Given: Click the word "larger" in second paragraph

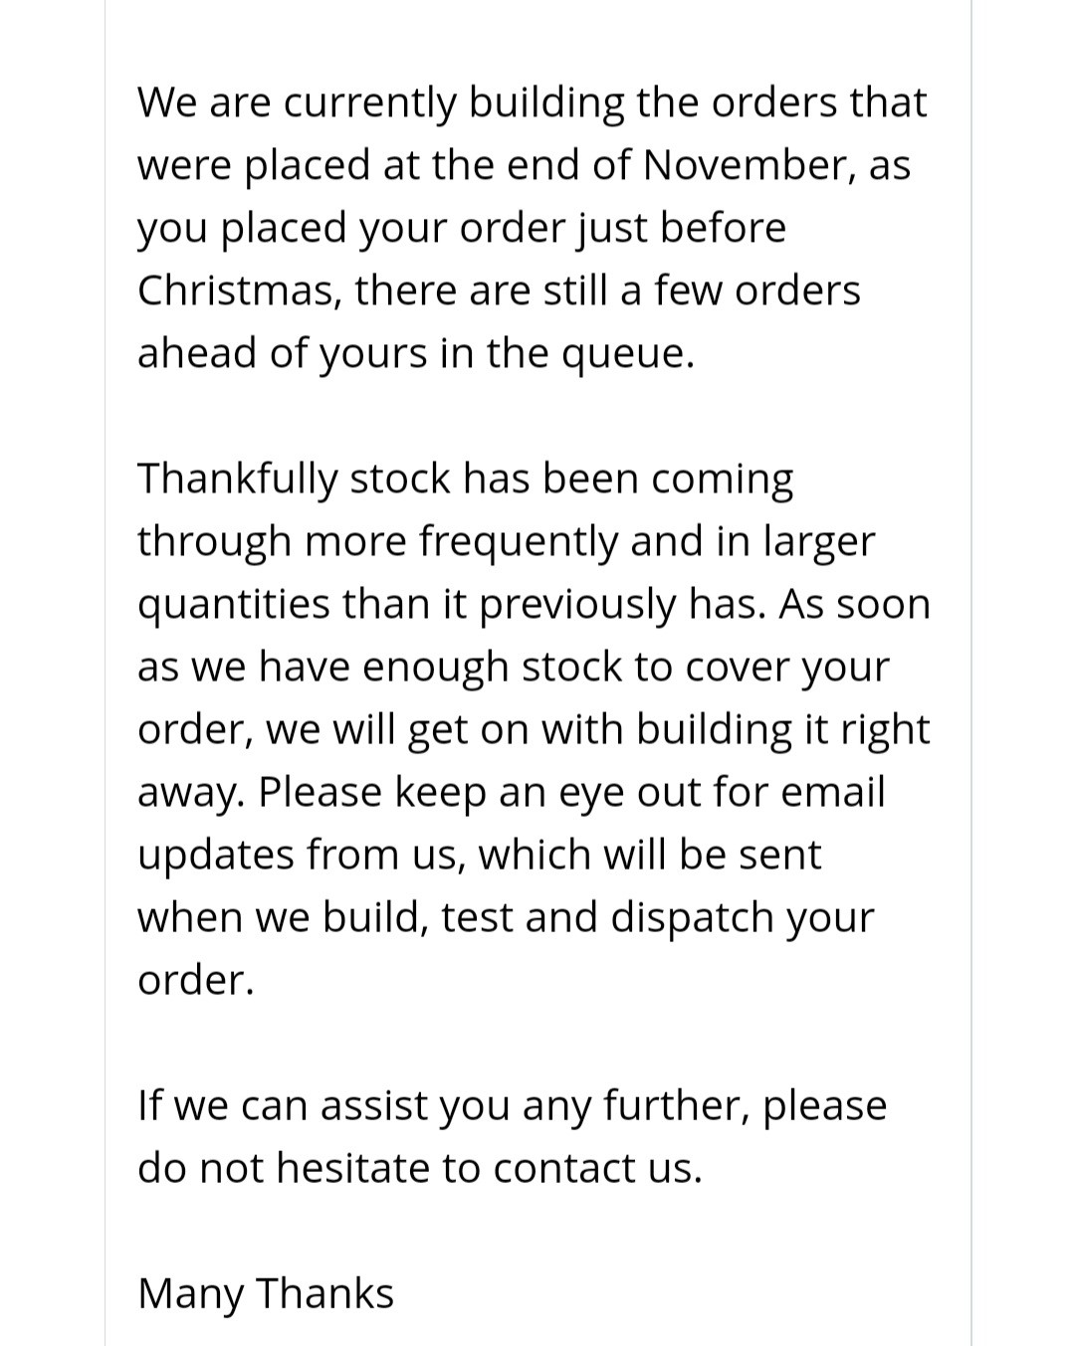Looking at the screenshot, I should click(818, 544).
